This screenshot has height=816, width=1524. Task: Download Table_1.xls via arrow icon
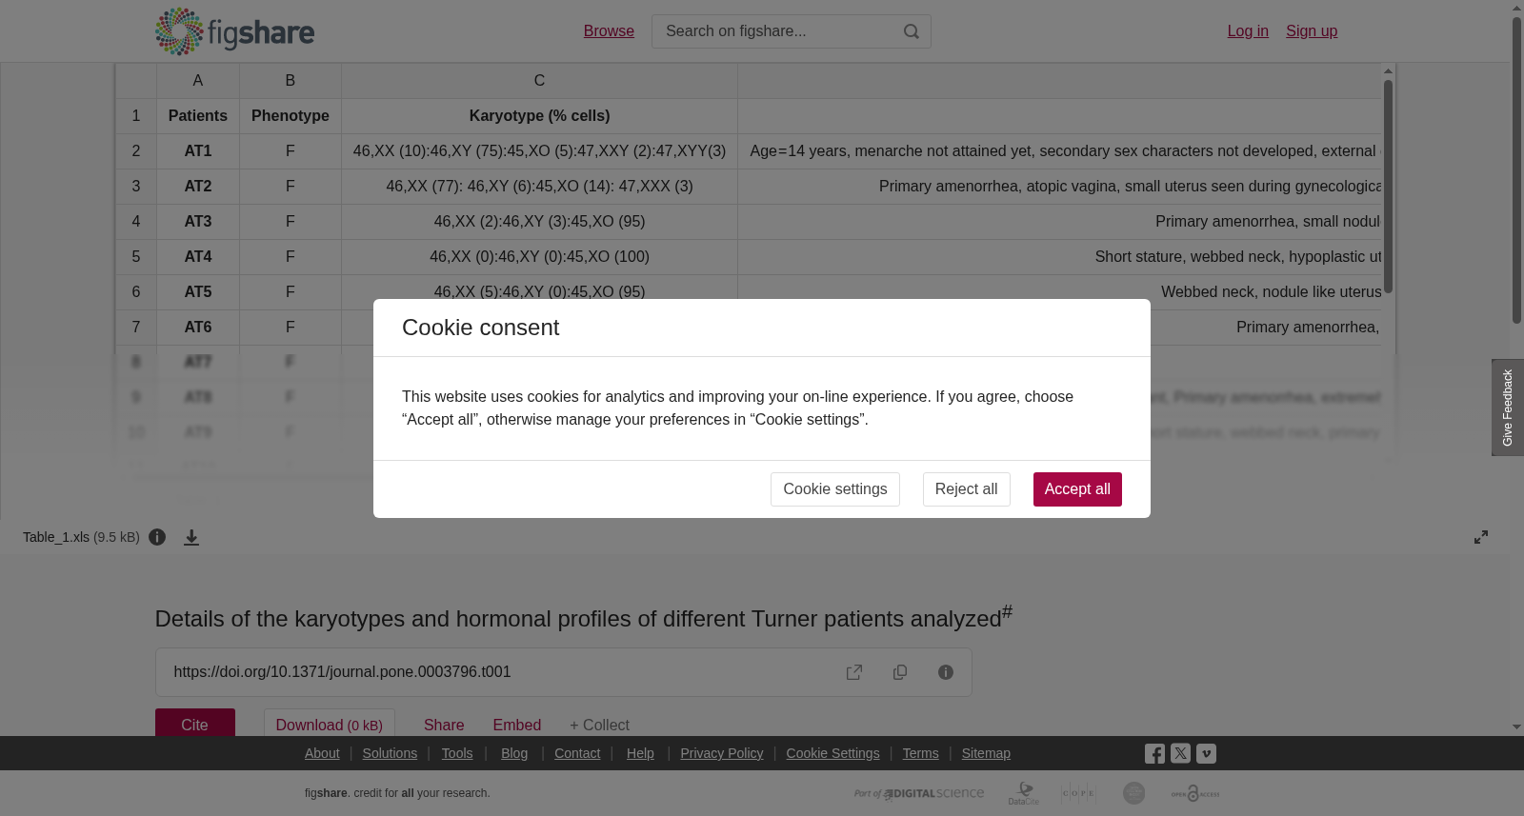191,537
